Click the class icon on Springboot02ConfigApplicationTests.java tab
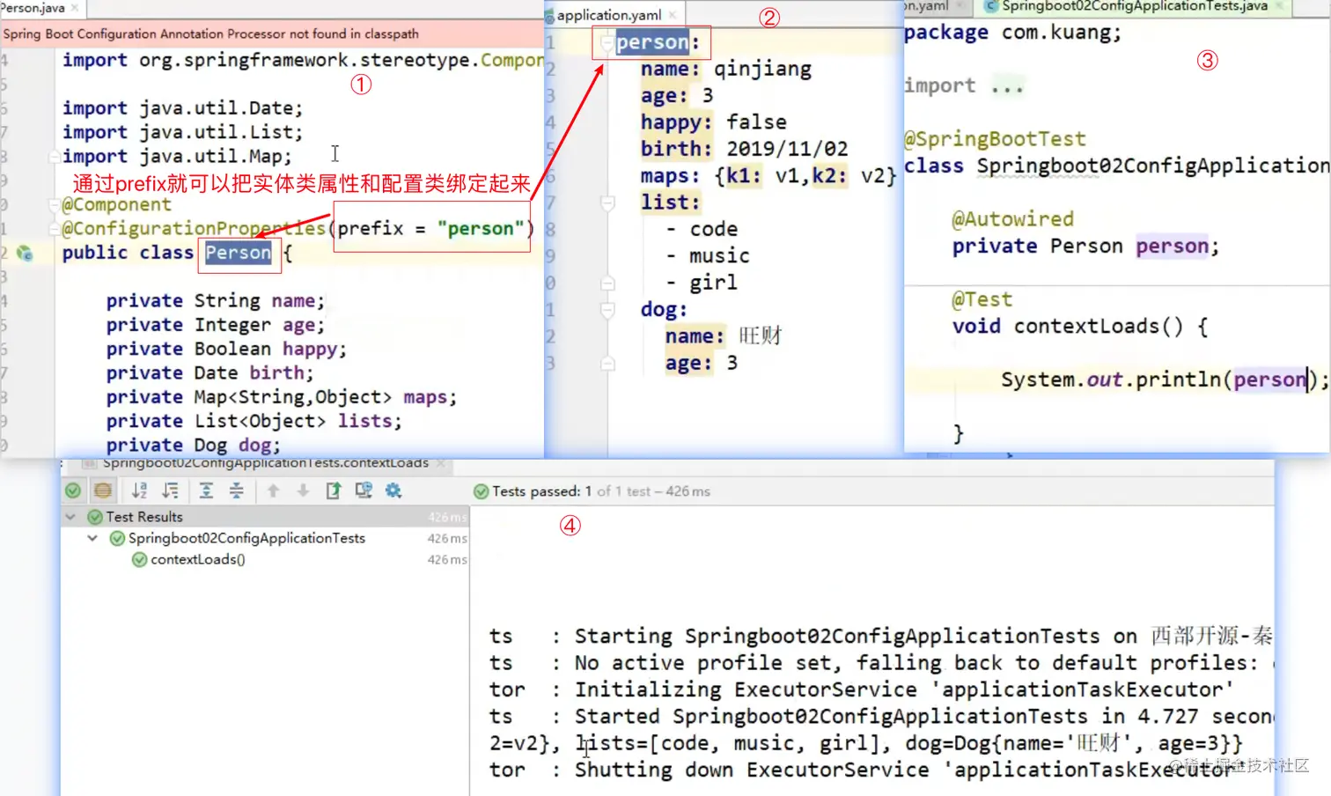Screen dimensions: 1331x796 click(x=990, y=6)
